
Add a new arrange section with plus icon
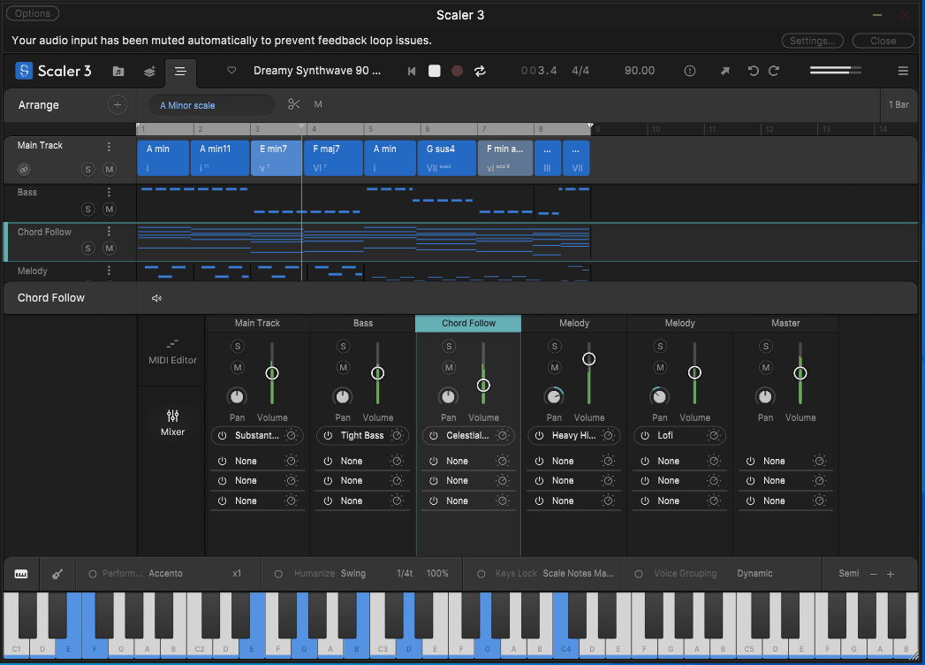click(117, 105)
